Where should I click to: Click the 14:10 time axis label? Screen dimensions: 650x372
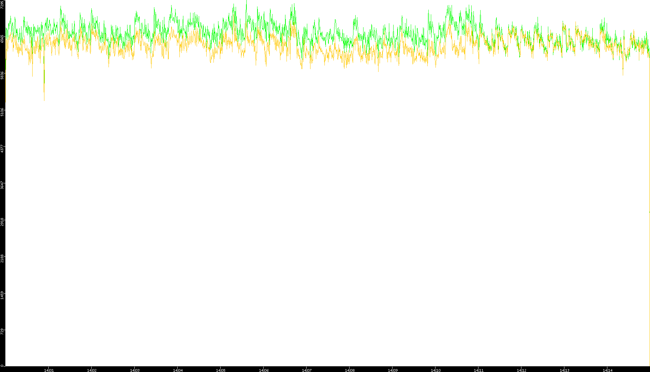435,370
